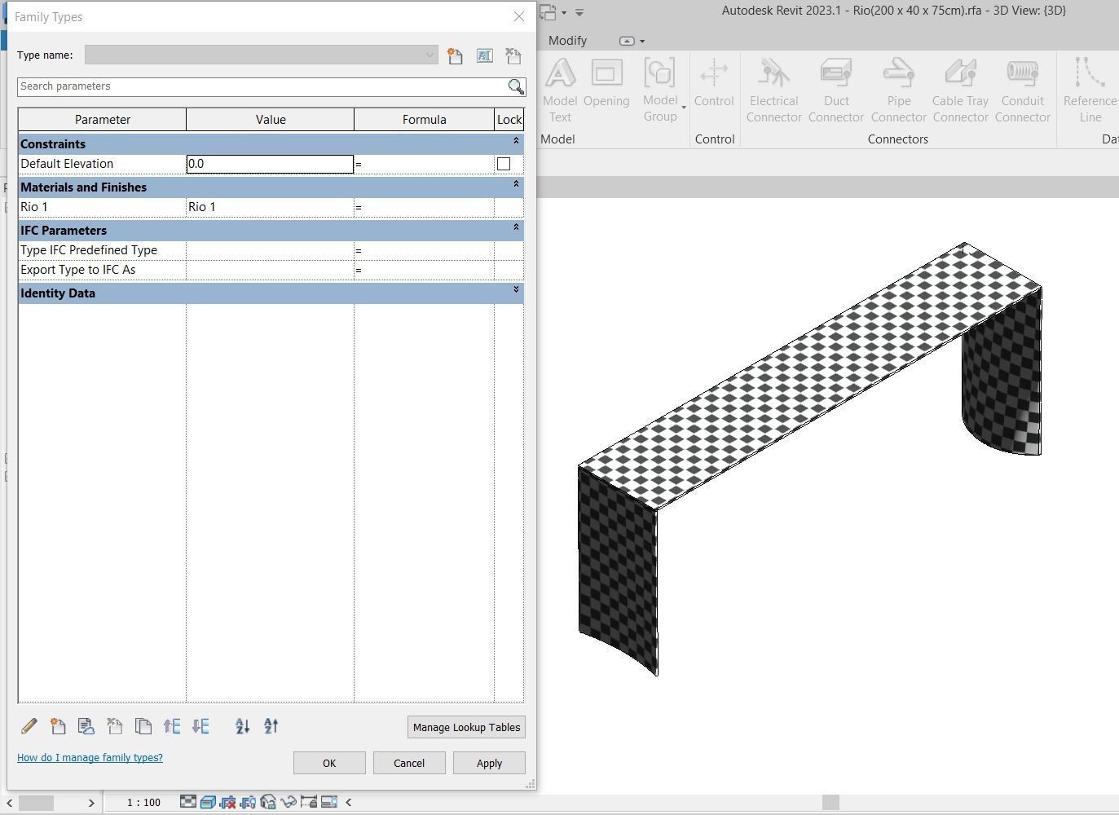Click the Lock column header

click(x=509, y=120)
